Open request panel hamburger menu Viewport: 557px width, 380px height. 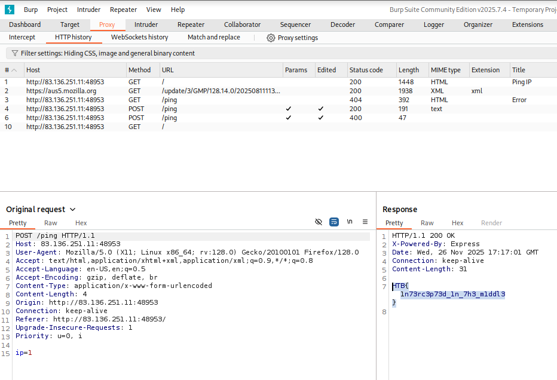(365, 222)
